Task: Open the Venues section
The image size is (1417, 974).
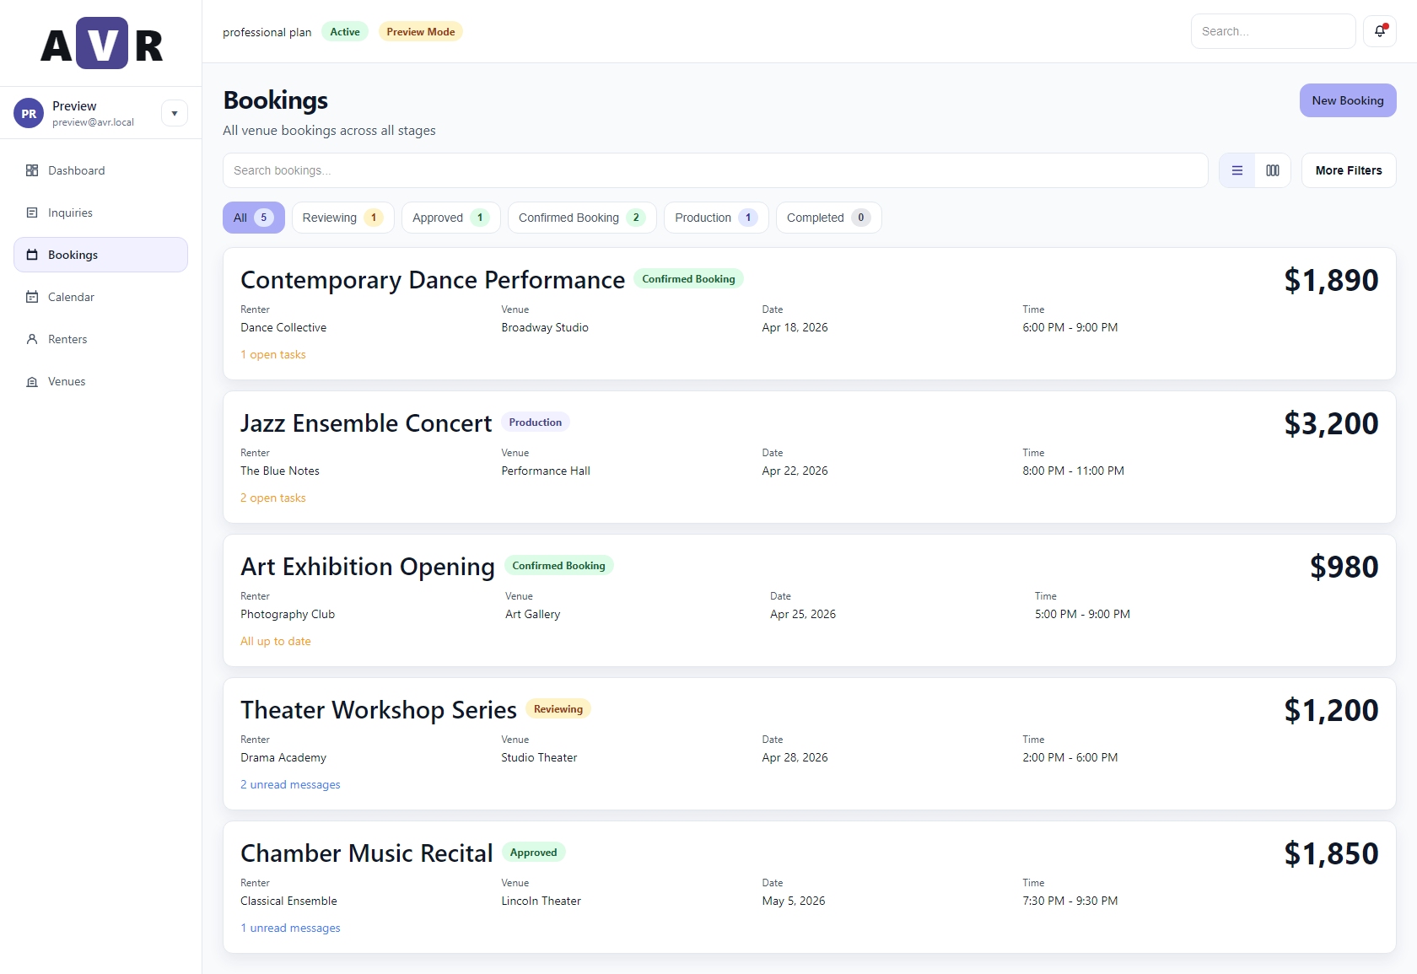Action: tap(66, 381)
